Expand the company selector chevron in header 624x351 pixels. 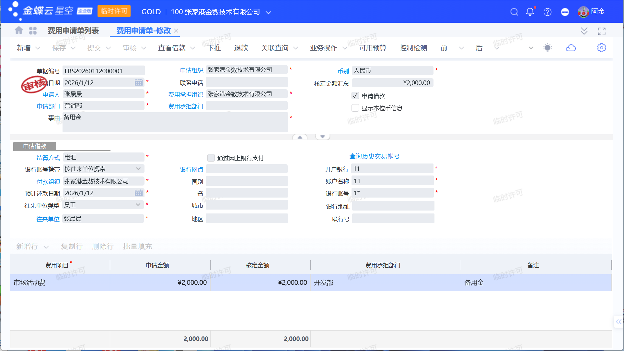268,13
